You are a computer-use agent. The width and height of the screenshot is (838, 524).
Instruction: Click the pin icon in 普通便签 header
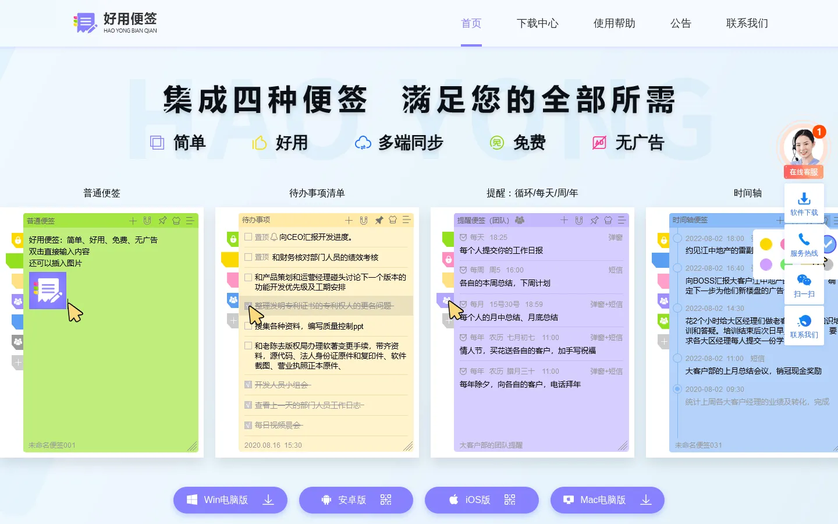(x=162, y=221)
